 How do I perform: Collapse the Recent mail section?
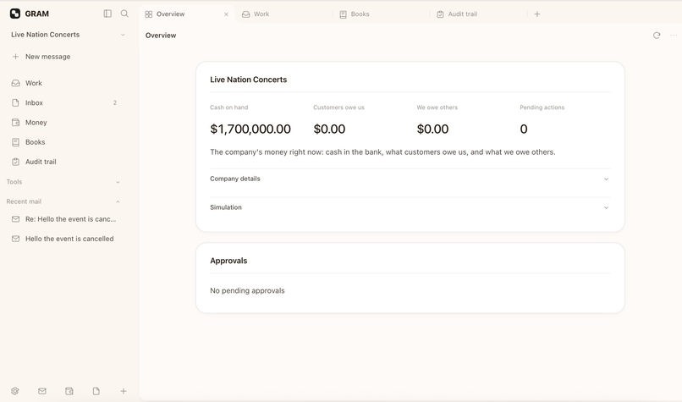(x=63, y=201)
